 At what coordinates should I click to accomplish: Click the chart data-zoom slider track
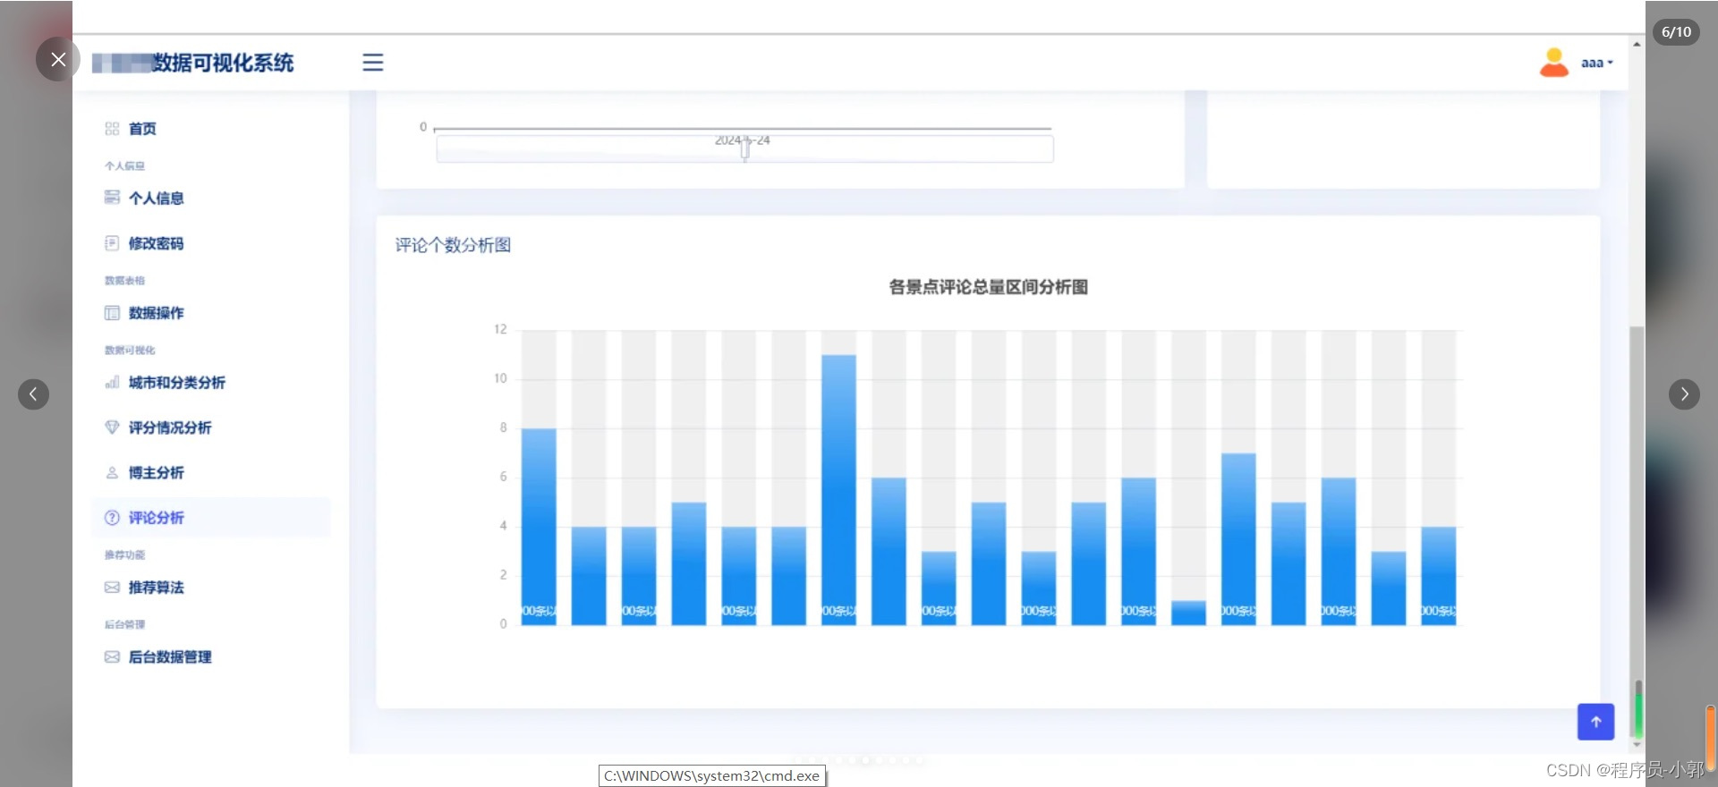[x=744, y=148]
